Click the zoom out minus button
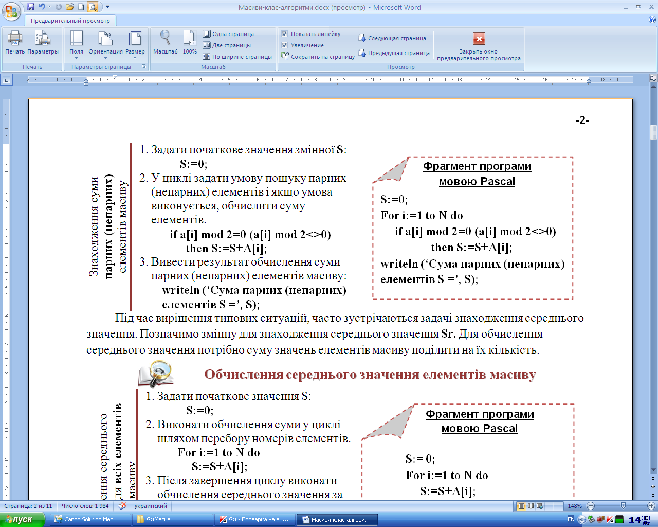 [591, 506]
